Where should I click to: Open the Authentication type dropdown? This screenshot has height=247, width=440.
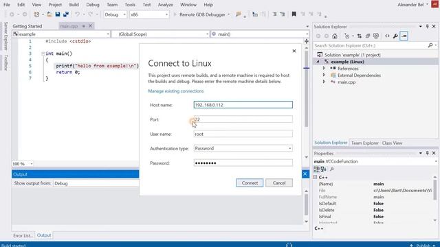(290, 148)
